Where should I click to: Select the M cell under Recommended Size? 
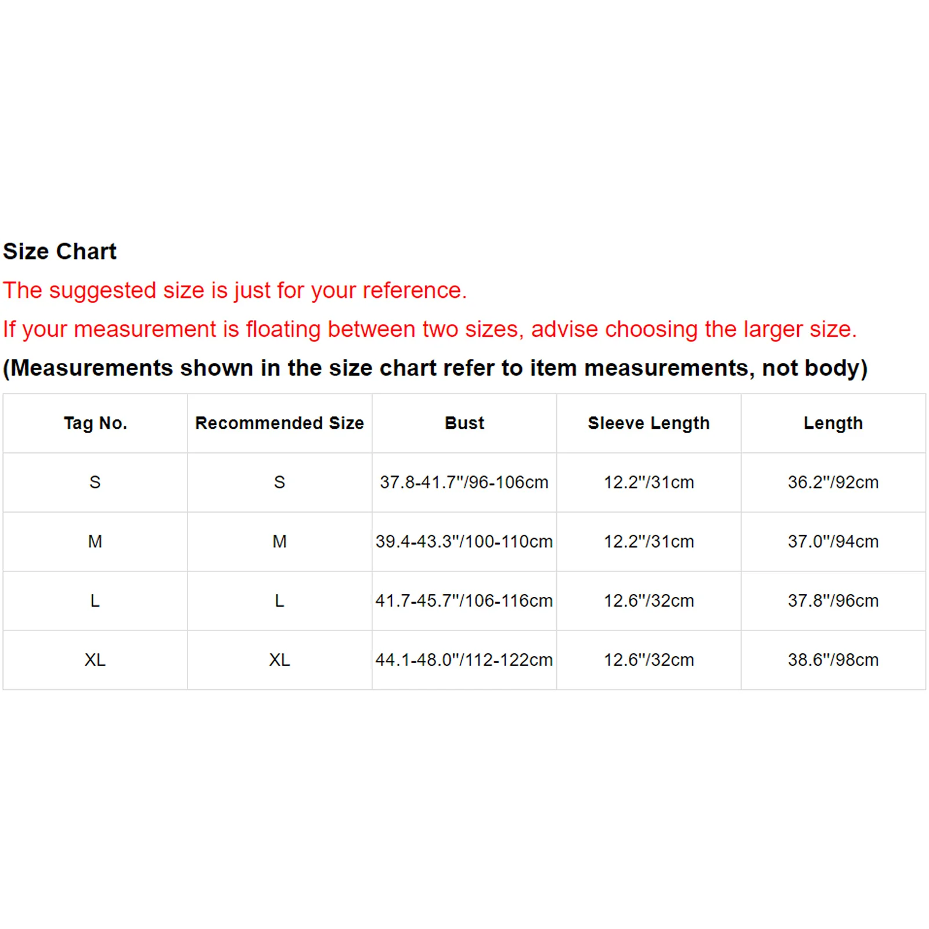click(279, 541)
